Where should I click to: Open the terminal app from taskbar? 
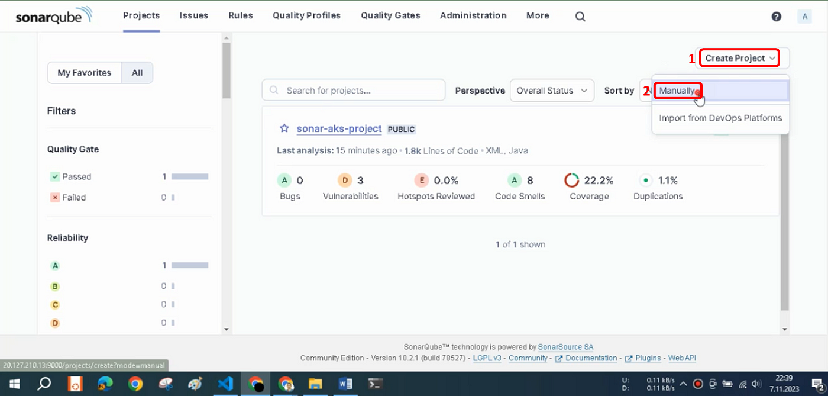375,384
